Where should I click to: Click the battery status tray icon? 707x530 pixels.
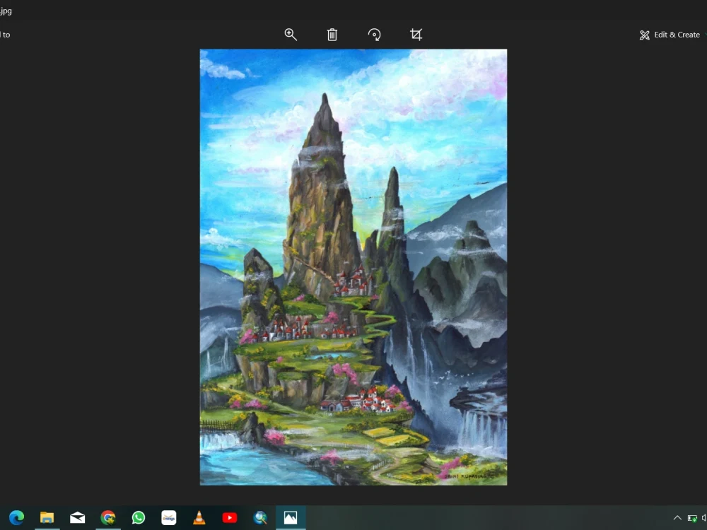pyautogui.click(x=692, y=518)
